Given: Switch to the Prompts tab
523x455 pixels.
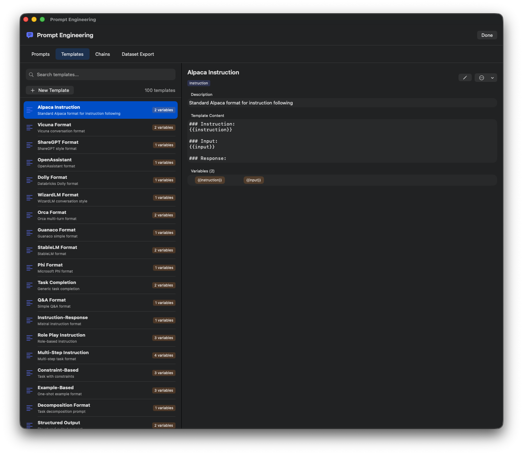Looking at the screenshot, I should [40, 54].
